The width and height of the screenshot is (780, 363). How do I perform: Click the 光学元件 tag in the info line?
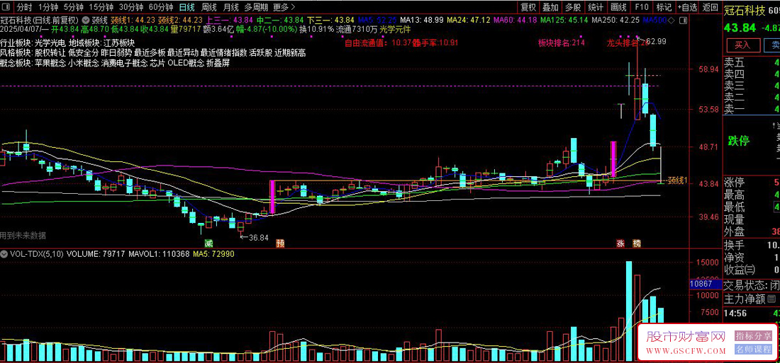(x=396, y=29)
